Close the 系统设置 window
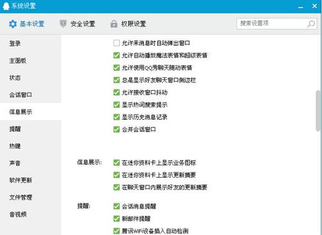 click(314, 6)
